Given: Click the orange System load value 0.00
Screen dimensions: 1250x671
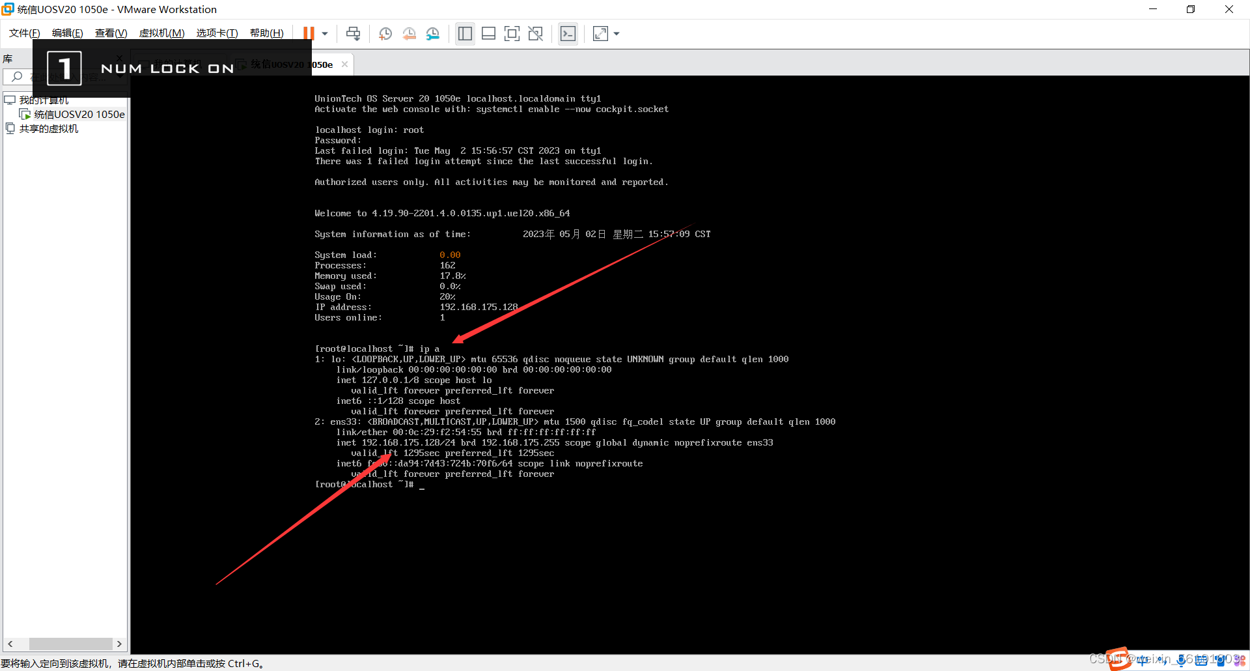Looking at the screenshot, I should tap(450, 255).
